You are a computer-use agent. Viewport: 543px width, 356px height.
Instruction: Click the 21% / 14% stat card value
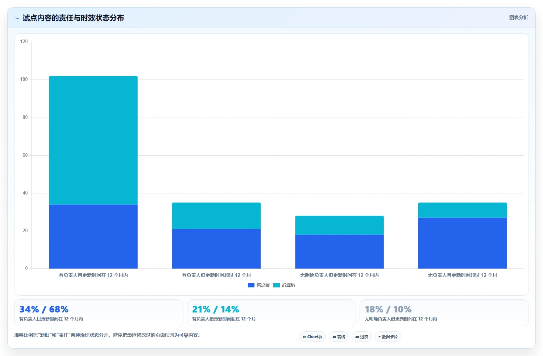(215, 309)
